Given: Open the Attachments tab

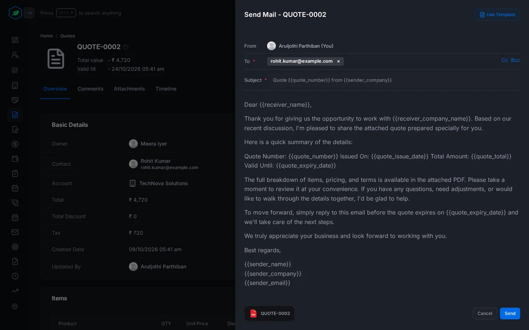Looking at the screenshot, I should [129, 89].
